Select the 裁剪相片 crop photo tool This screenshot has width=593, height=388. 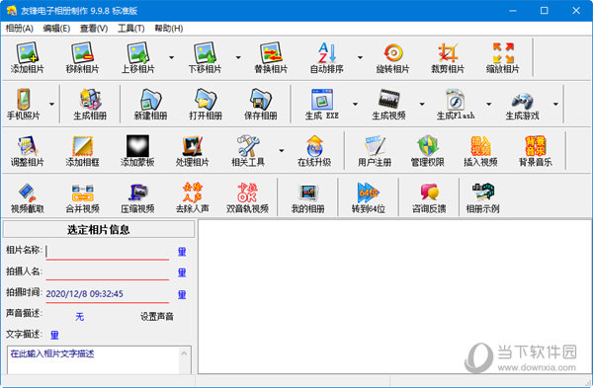[448, 57]
